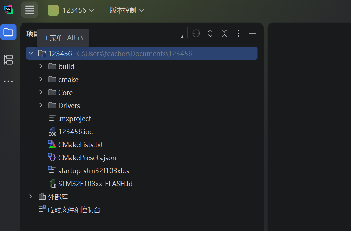Collapse all items in project tree
The image size is (351, 231).
224,33
